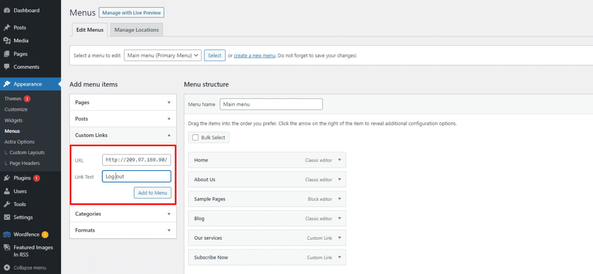Viewport: 593px width, 274px height.
Task: Open the Plugins sidebar icon
Action: coord(7,178)
